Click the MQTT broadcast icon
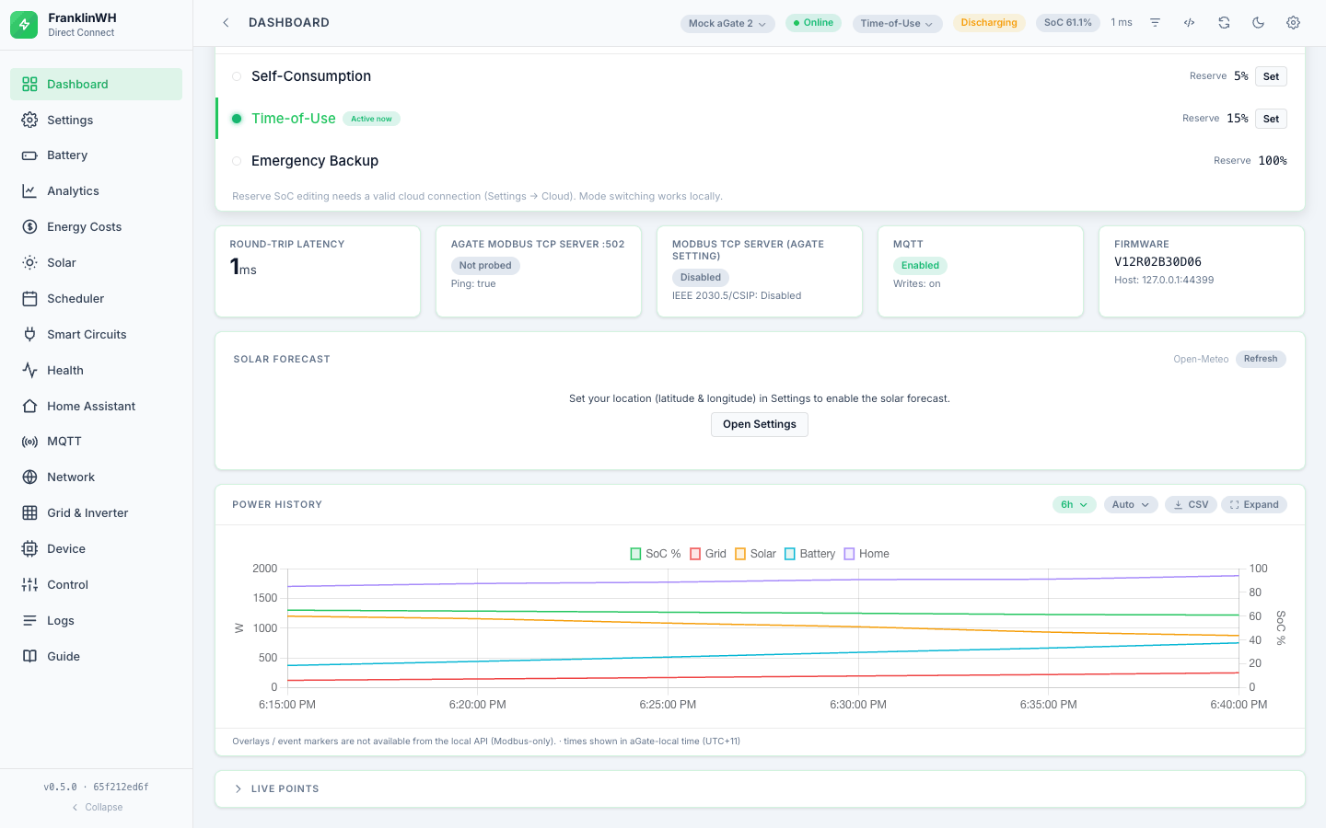This screenshot has width=1326, height=828. (x=29, y=442)
